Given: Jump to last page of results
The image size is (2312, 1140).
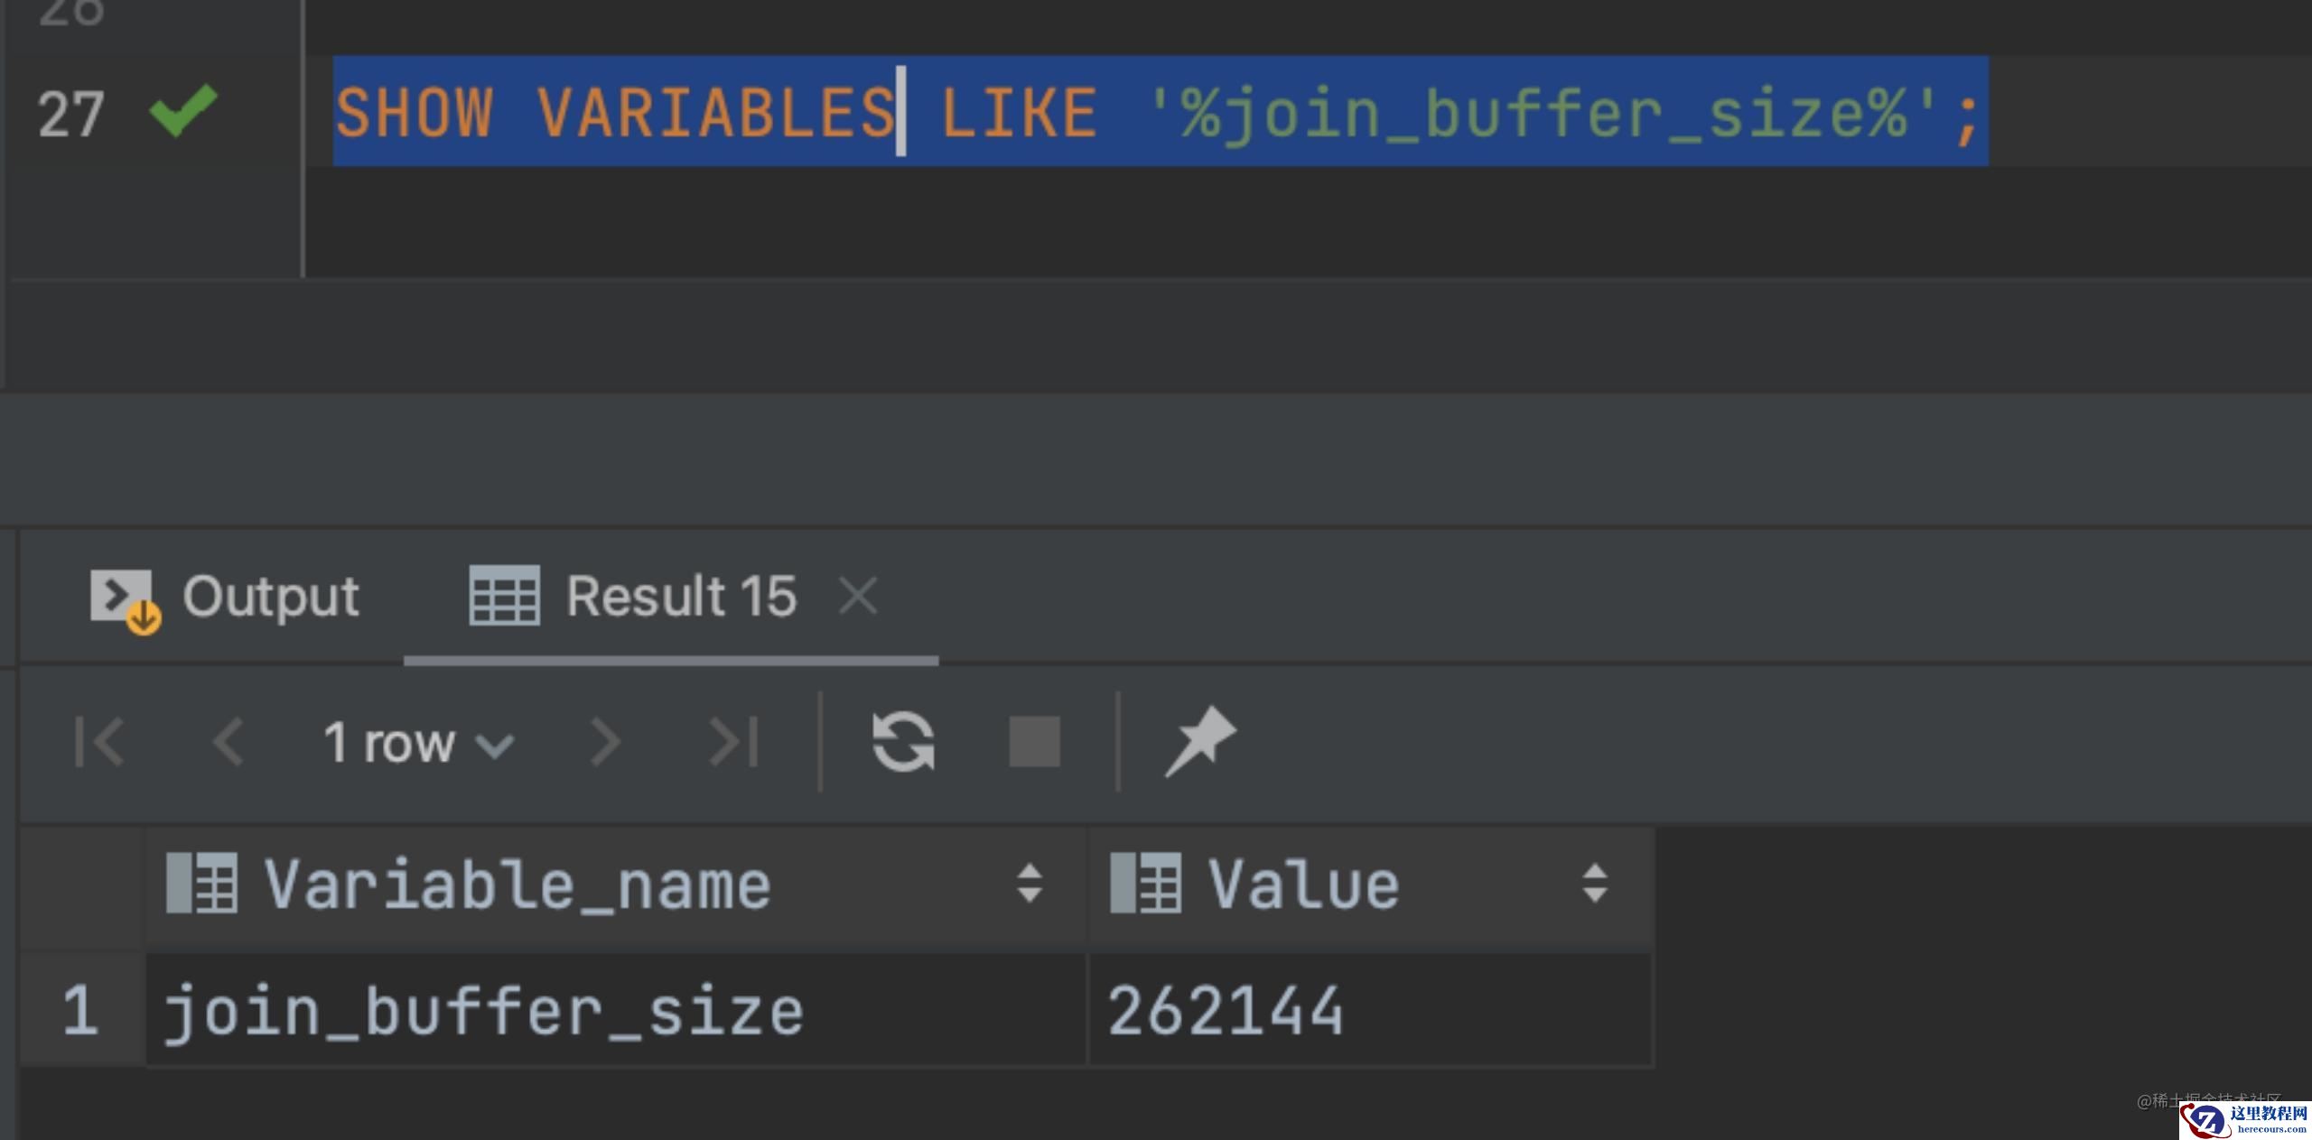Looking at the screenshot, I should [x=733, y=742].
